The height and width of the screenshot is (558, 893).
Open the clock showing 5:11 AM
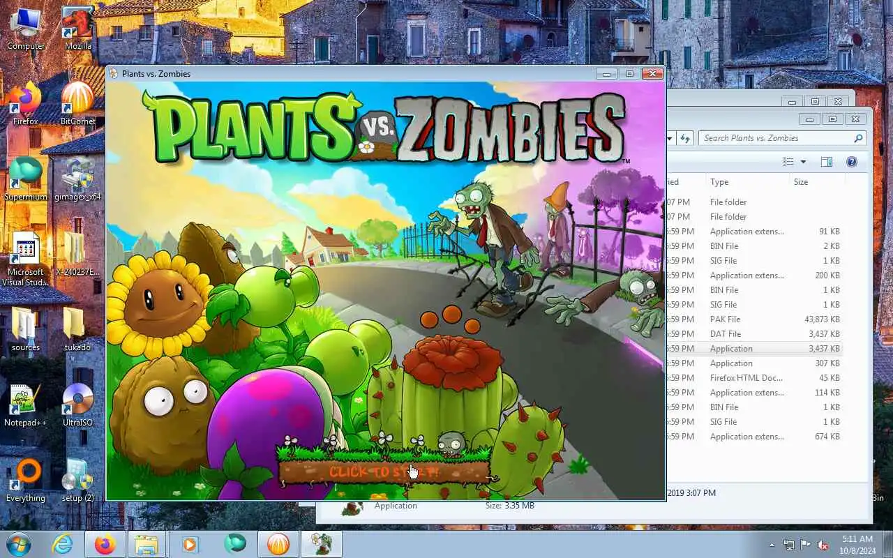point(856,545)
